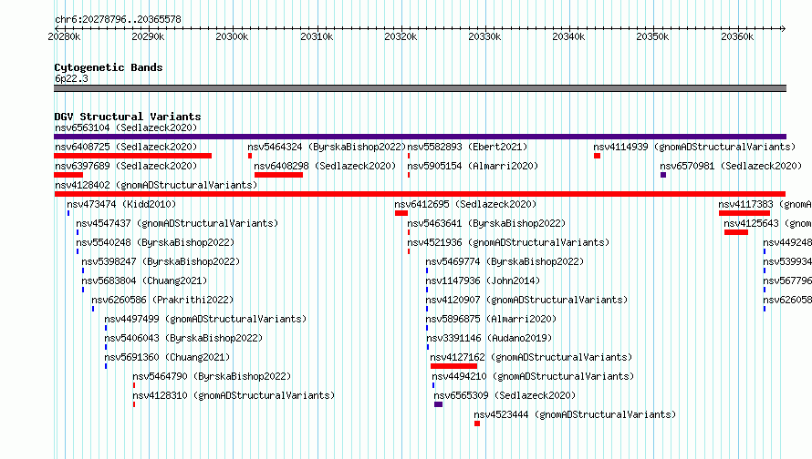812x459 pixels.
Task: Click the nsv4117383 red bar
Action: click(744, 213)
